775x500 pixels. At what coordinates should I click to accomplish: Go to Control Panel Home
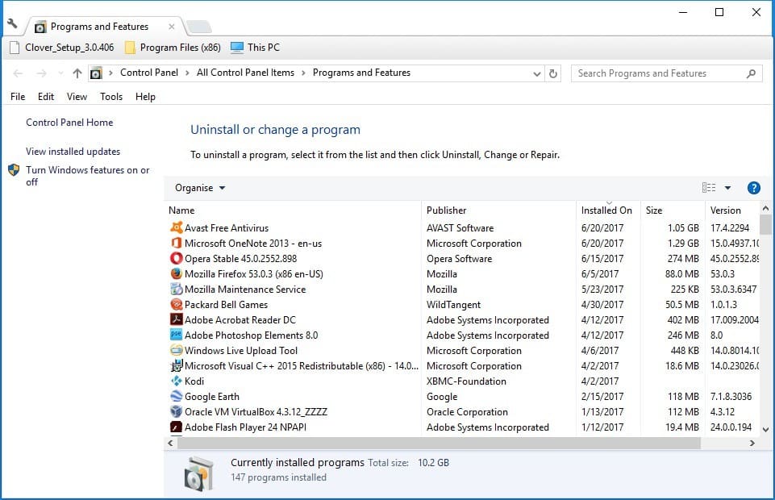coord(69,123)
